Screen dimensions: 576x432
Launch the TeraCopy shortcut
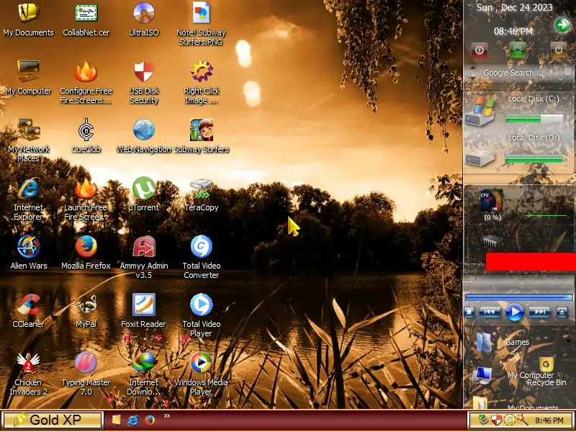pyautogui.click(x=202, y=194)
